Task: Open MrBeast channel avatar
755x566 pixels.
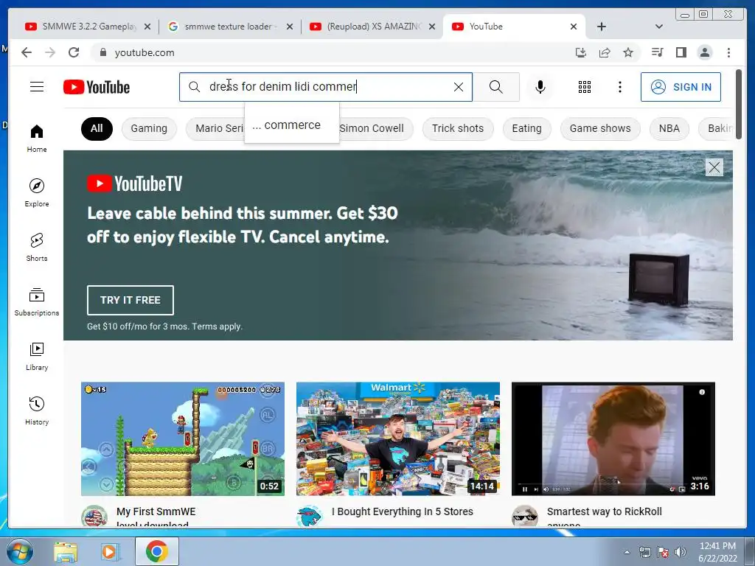Action: click(309, 517)
